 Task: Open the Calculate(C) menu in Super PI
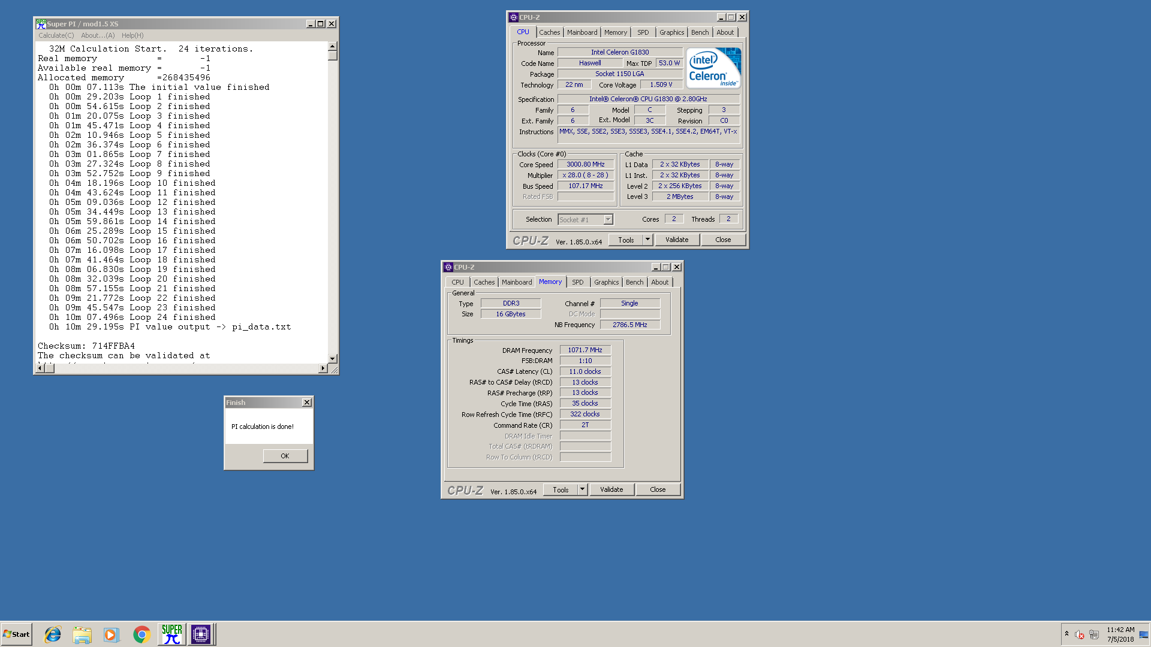[56, 35]
